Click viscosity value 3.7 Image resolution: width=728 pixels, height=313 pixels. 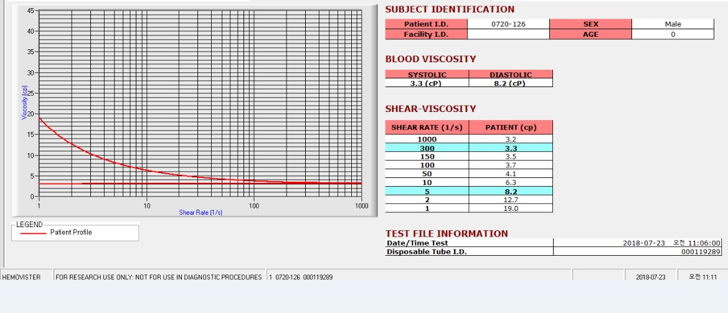(x=511, y=165)
